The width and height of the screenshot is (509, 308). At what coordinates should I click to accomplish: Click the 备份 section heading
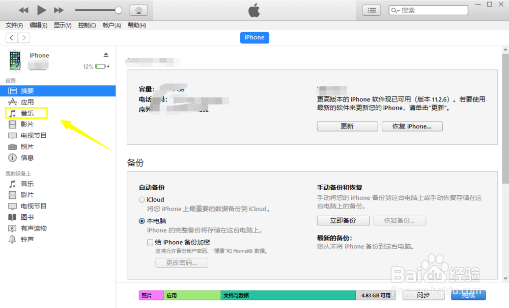click(135, 163)
